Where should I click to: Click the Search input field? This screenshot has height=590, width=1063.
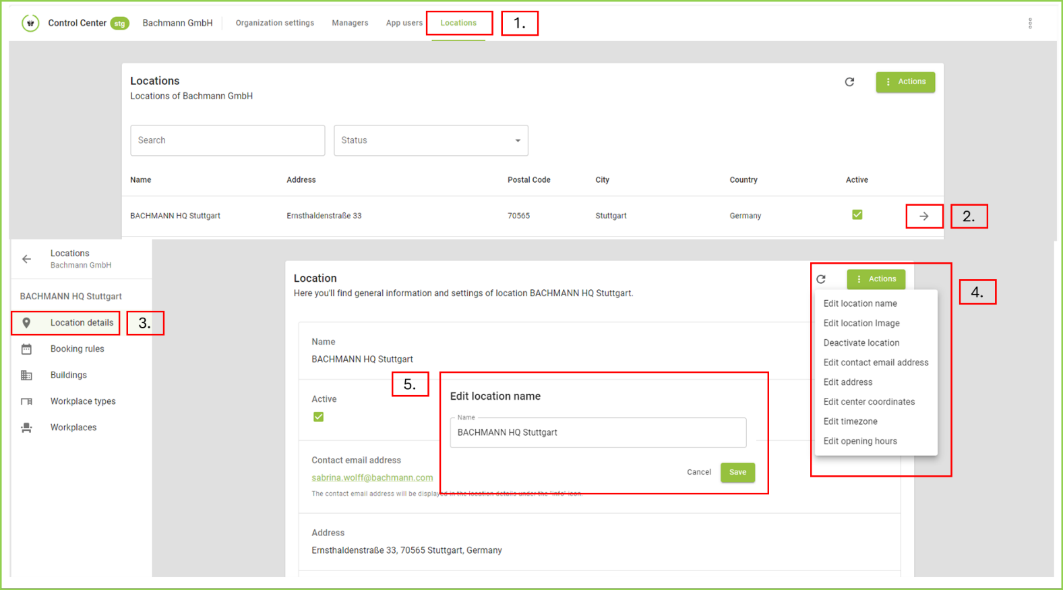click(227, 140)
